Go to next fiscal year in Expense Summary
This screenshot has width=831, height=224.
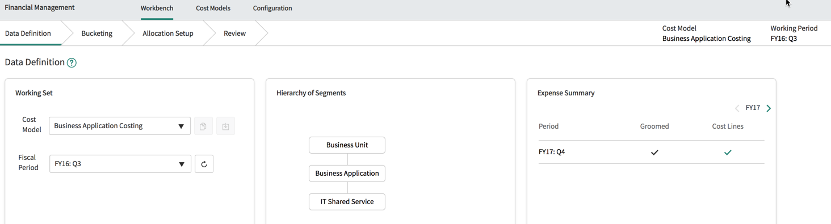769,108
